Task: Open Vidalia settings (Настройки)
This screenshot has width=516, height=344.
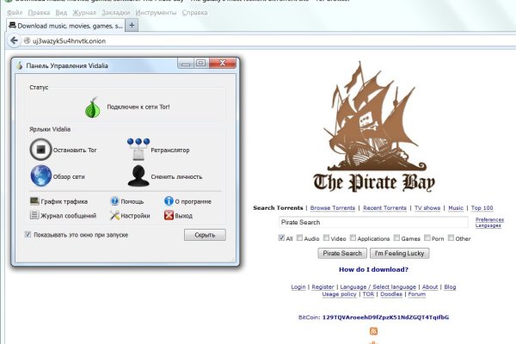Action: coord(114,216)
